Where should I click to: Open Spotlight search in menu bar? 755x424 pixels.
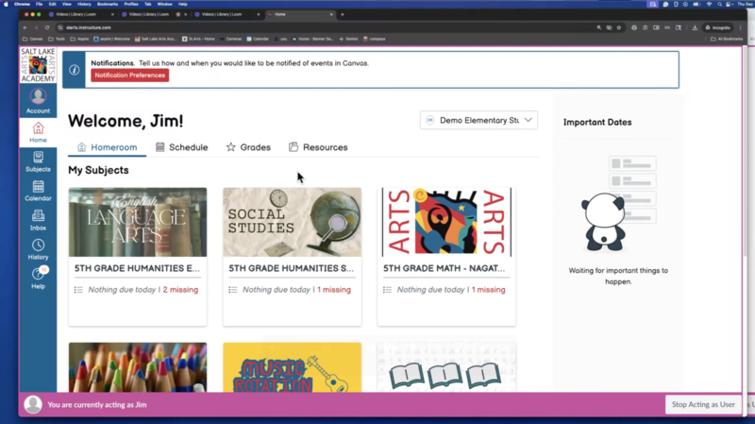tap(719, 4)
